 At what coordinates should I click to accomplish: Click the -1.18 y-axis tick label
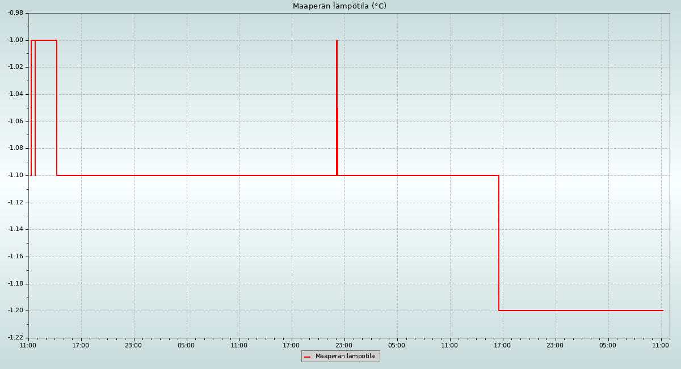point(15,284)
